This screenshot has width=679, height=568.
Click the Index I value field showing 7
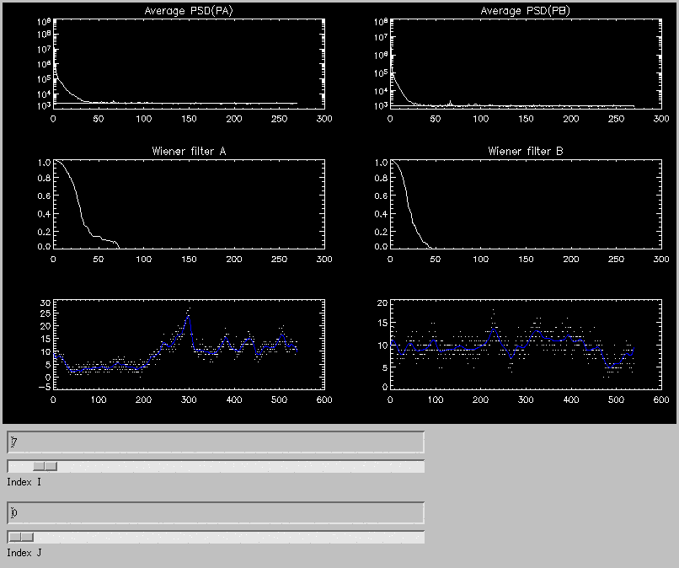click(x=216, y=442)
